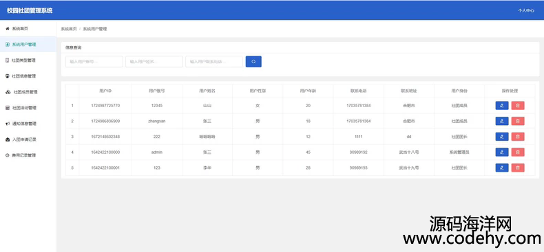Click the 联系地址 column header
Image resolution: width=544 pixels, height=252 pixels.
[x=409, y=91]
